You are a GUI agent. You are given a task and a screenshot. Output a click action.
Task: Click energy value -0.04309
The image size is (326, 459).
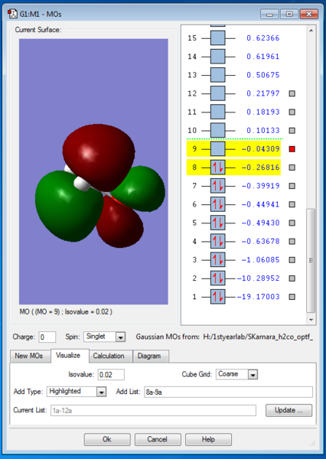[261, 149]
